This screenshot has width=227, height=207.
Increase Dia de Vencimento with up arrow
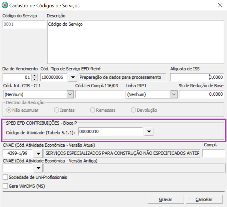35,75
